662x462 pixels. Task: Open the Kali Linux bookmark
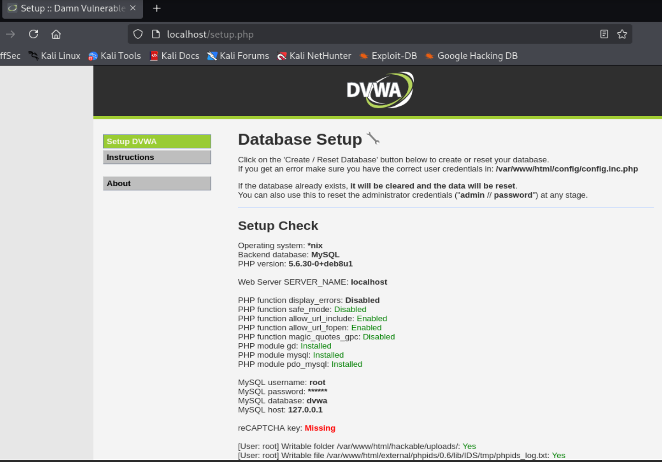click(55, 56)
